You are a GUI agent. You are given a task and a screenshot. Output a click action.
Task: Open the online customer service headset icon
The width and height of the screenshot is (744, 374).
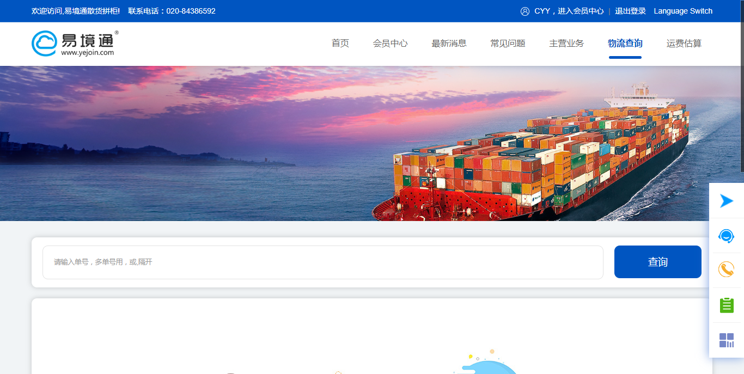727,236
